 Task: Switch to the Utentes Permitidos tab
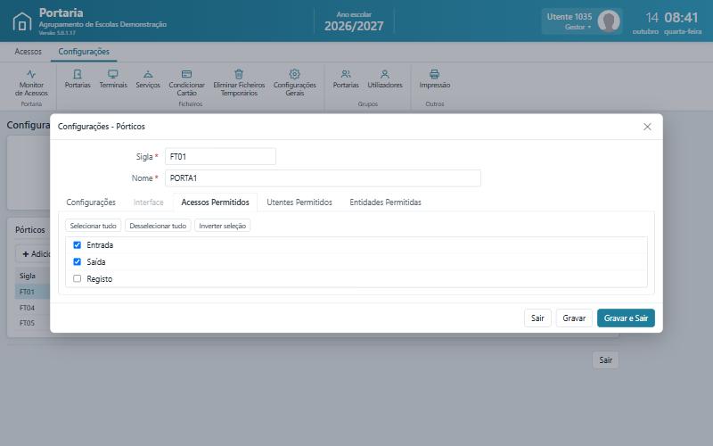click(299, 202)
